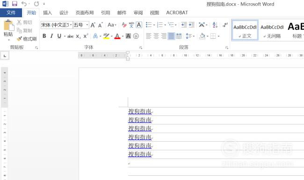This screenshot has height=180, width=304.
Task: Toggle Strikethrough abc formatting
Action: 70,36
